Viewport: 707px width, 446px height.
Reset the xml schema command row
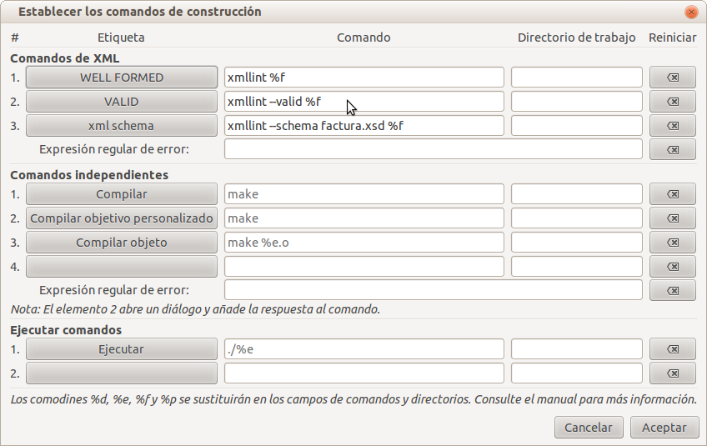672,126
